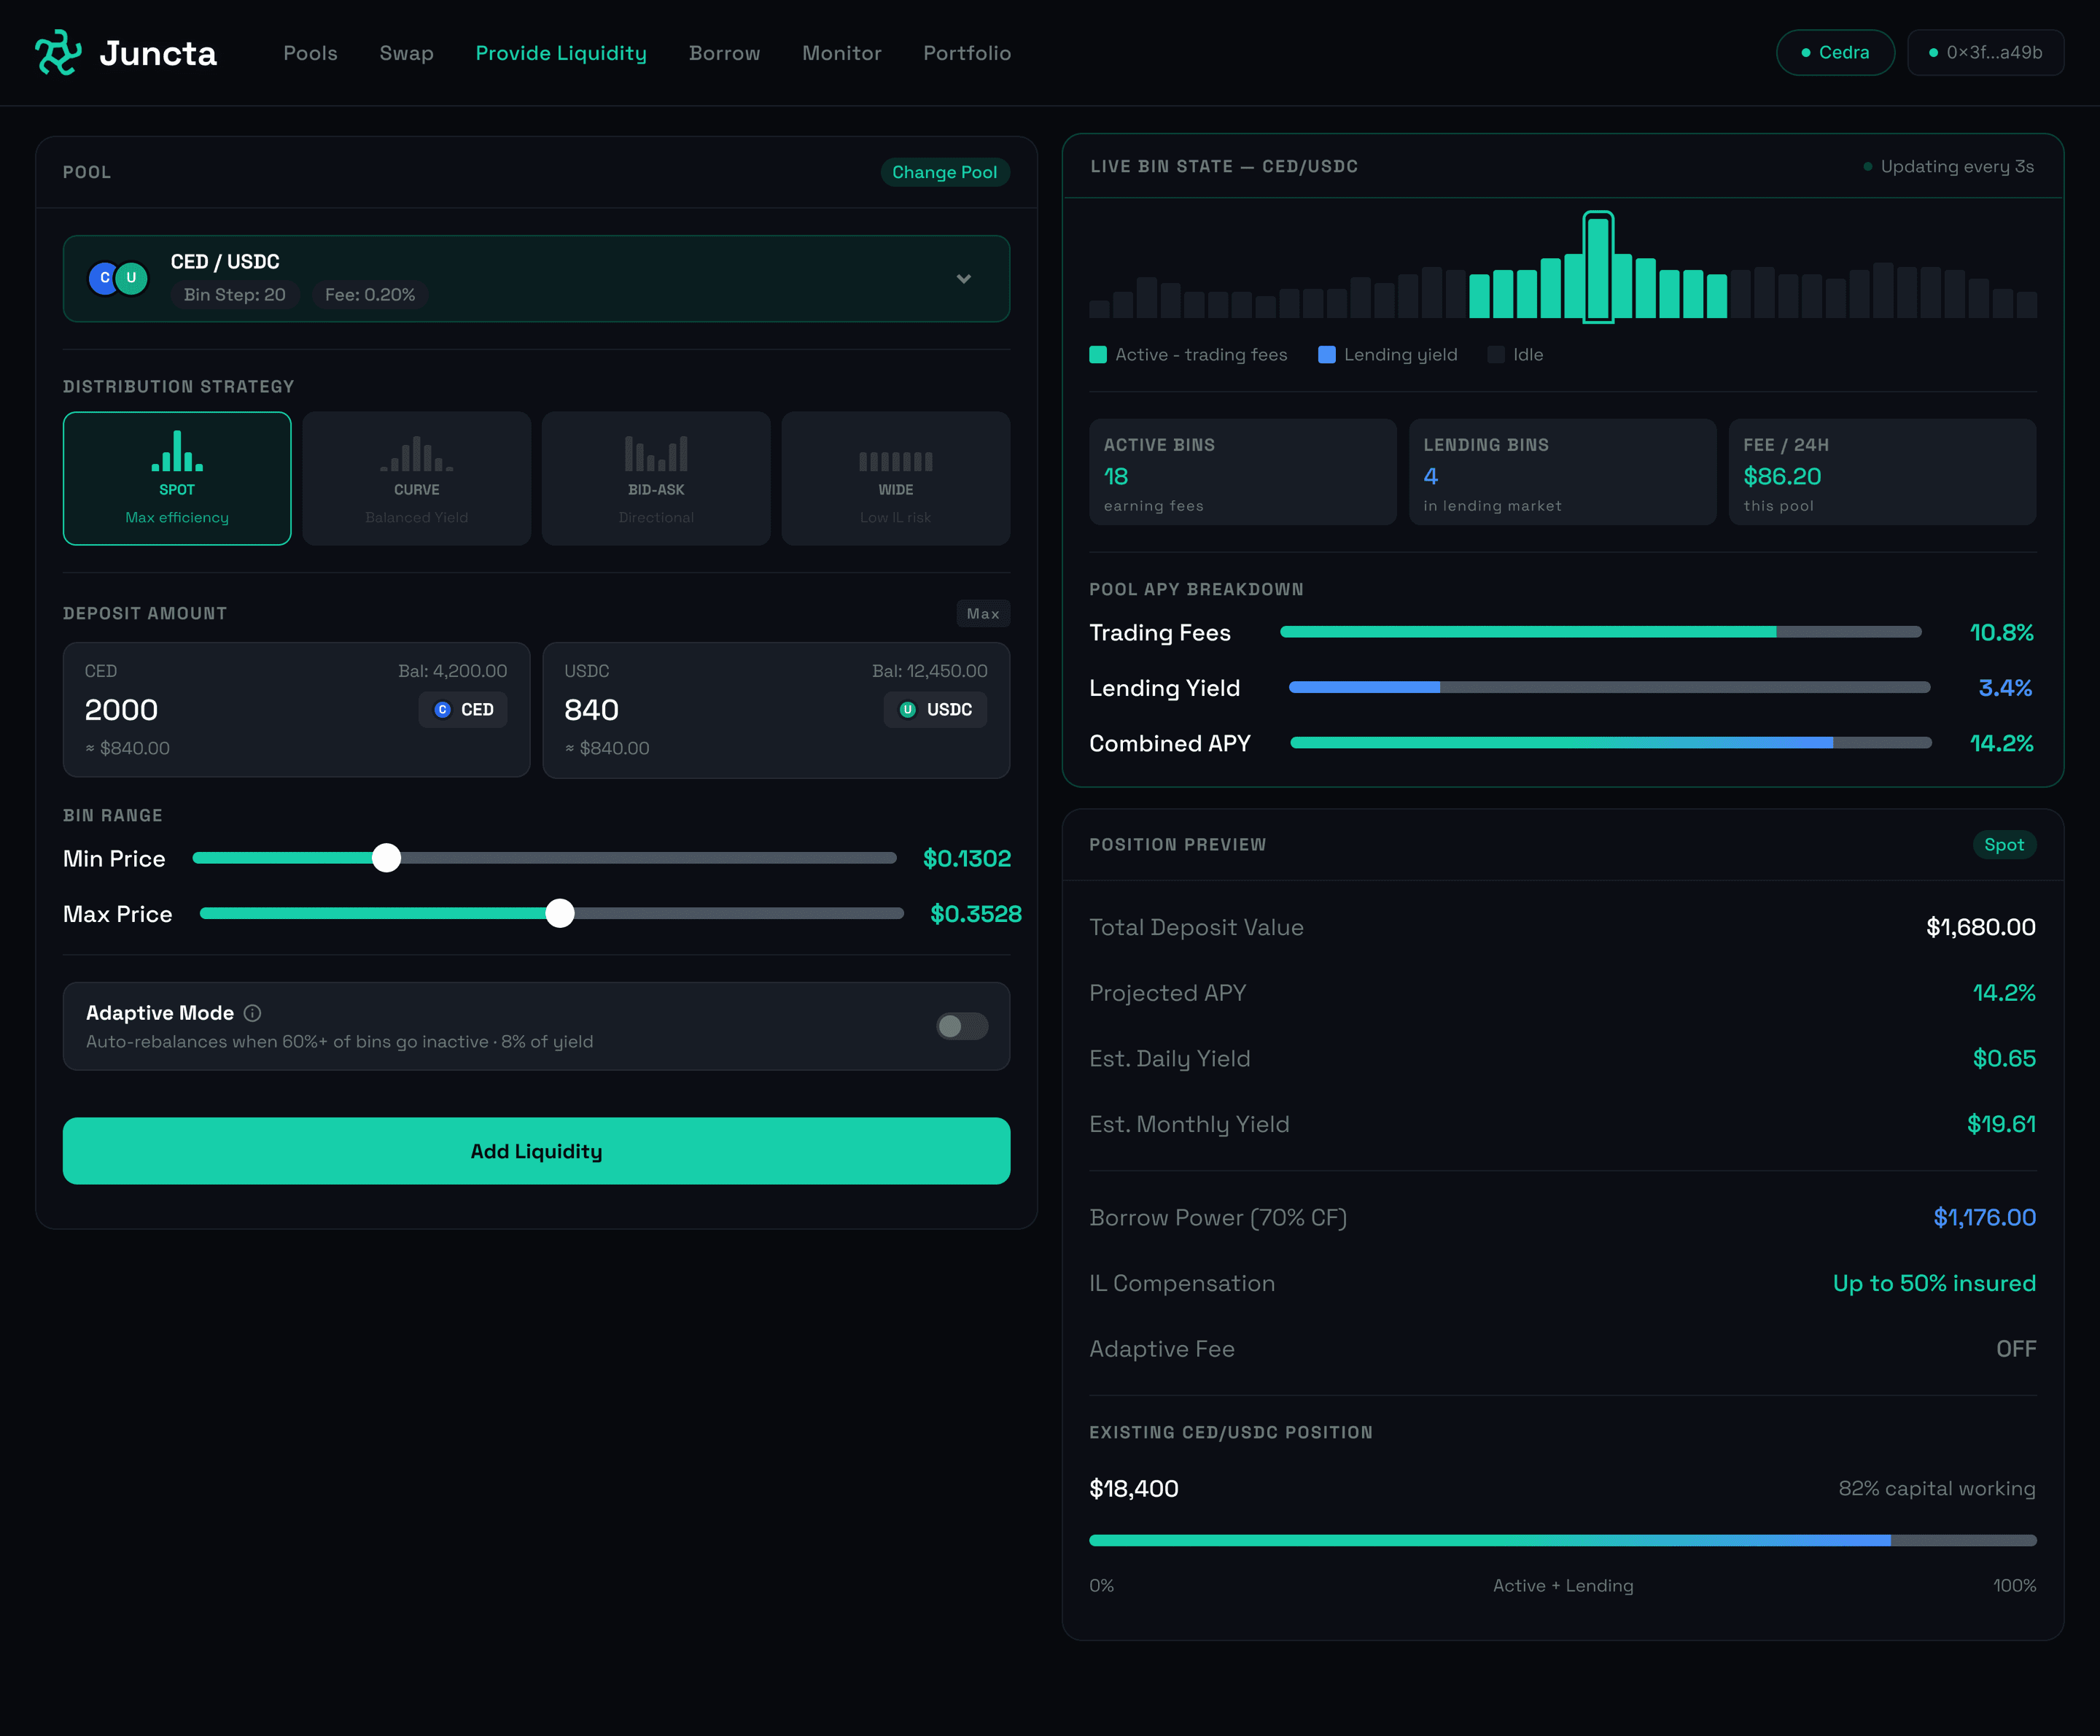Click the Change Pool button
The width and height of the screenshot is (2100, 1736).
click(944, 172)
